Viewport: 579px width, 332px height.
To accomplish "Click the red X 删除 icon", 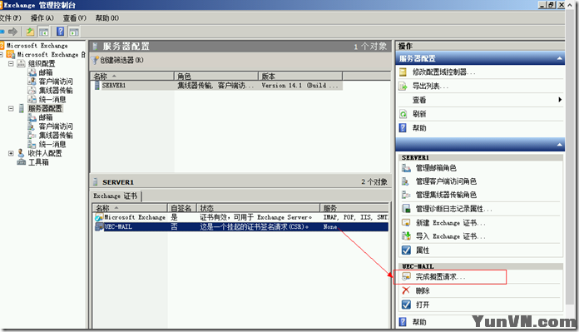I will (406, 290).
